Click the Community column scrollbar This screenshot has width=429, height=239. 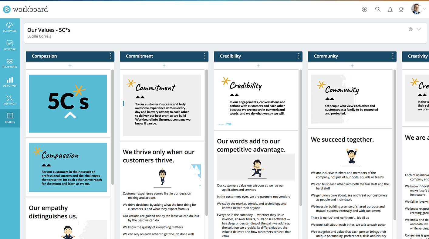[x=395, y=145]
